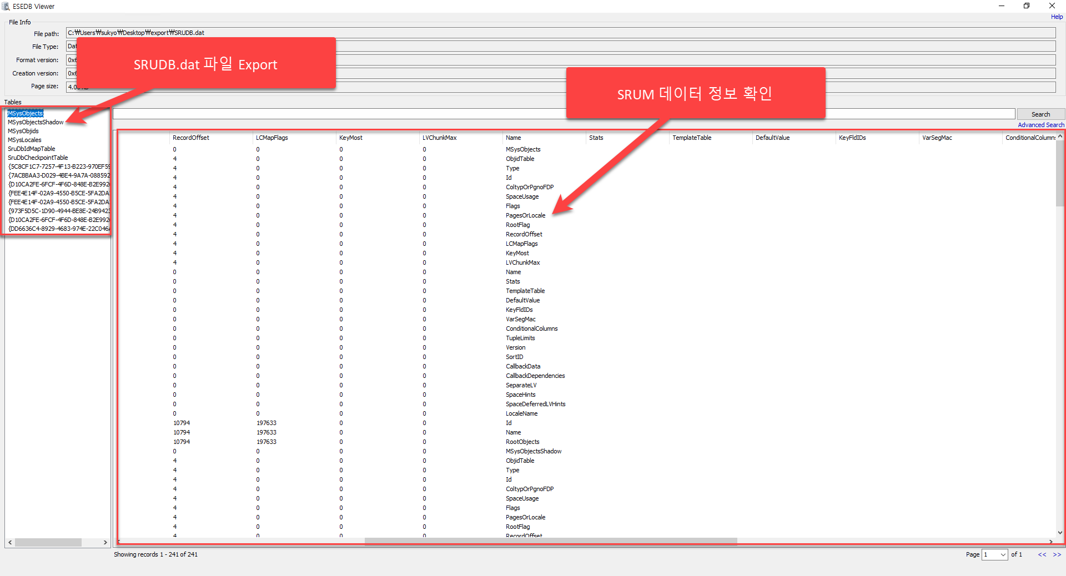The height and width of the screenshot is (576, 1066).
Task: Select the MSysLocales table
Action: (x=24, y=140)
